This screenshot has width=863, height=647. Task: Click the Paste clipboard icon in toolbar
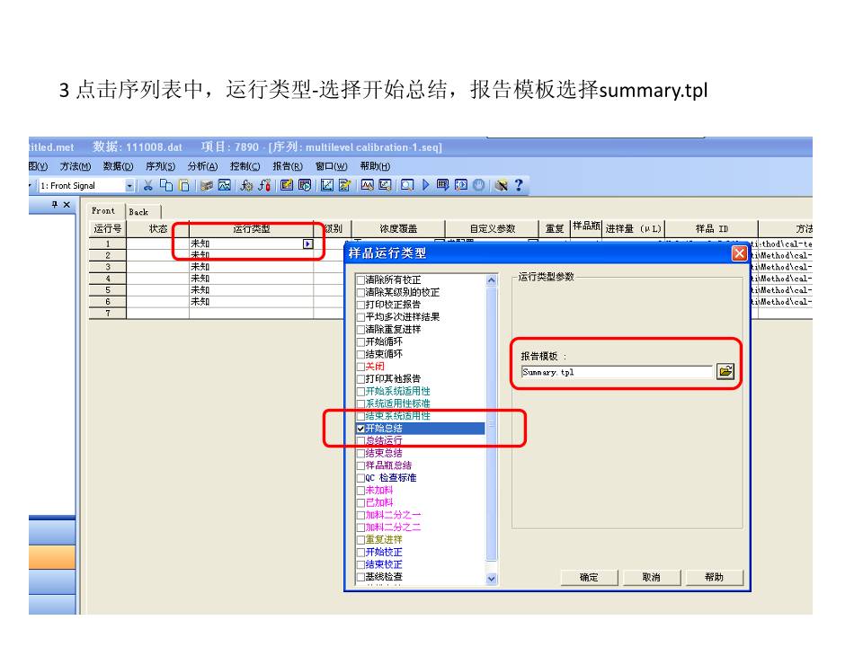coord(182,186)
